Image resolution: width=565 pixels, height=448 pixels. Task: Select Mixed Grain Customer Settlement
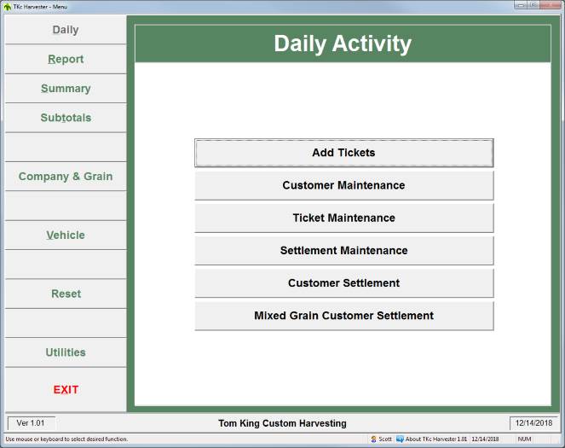tap(343, 316)
